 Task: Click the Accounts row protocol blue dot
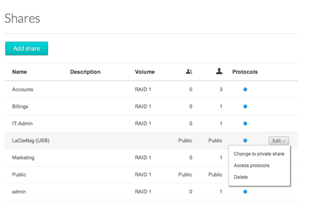pos(245,89)
